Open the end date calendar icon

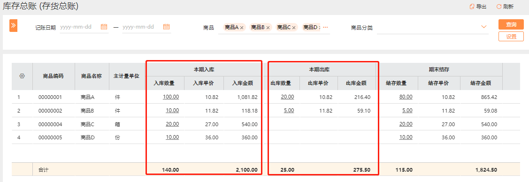pyautogui.click(x=166, y=27)
